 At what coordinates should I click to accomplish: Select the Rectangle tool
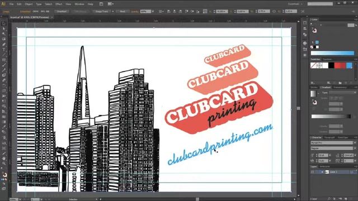4,60
